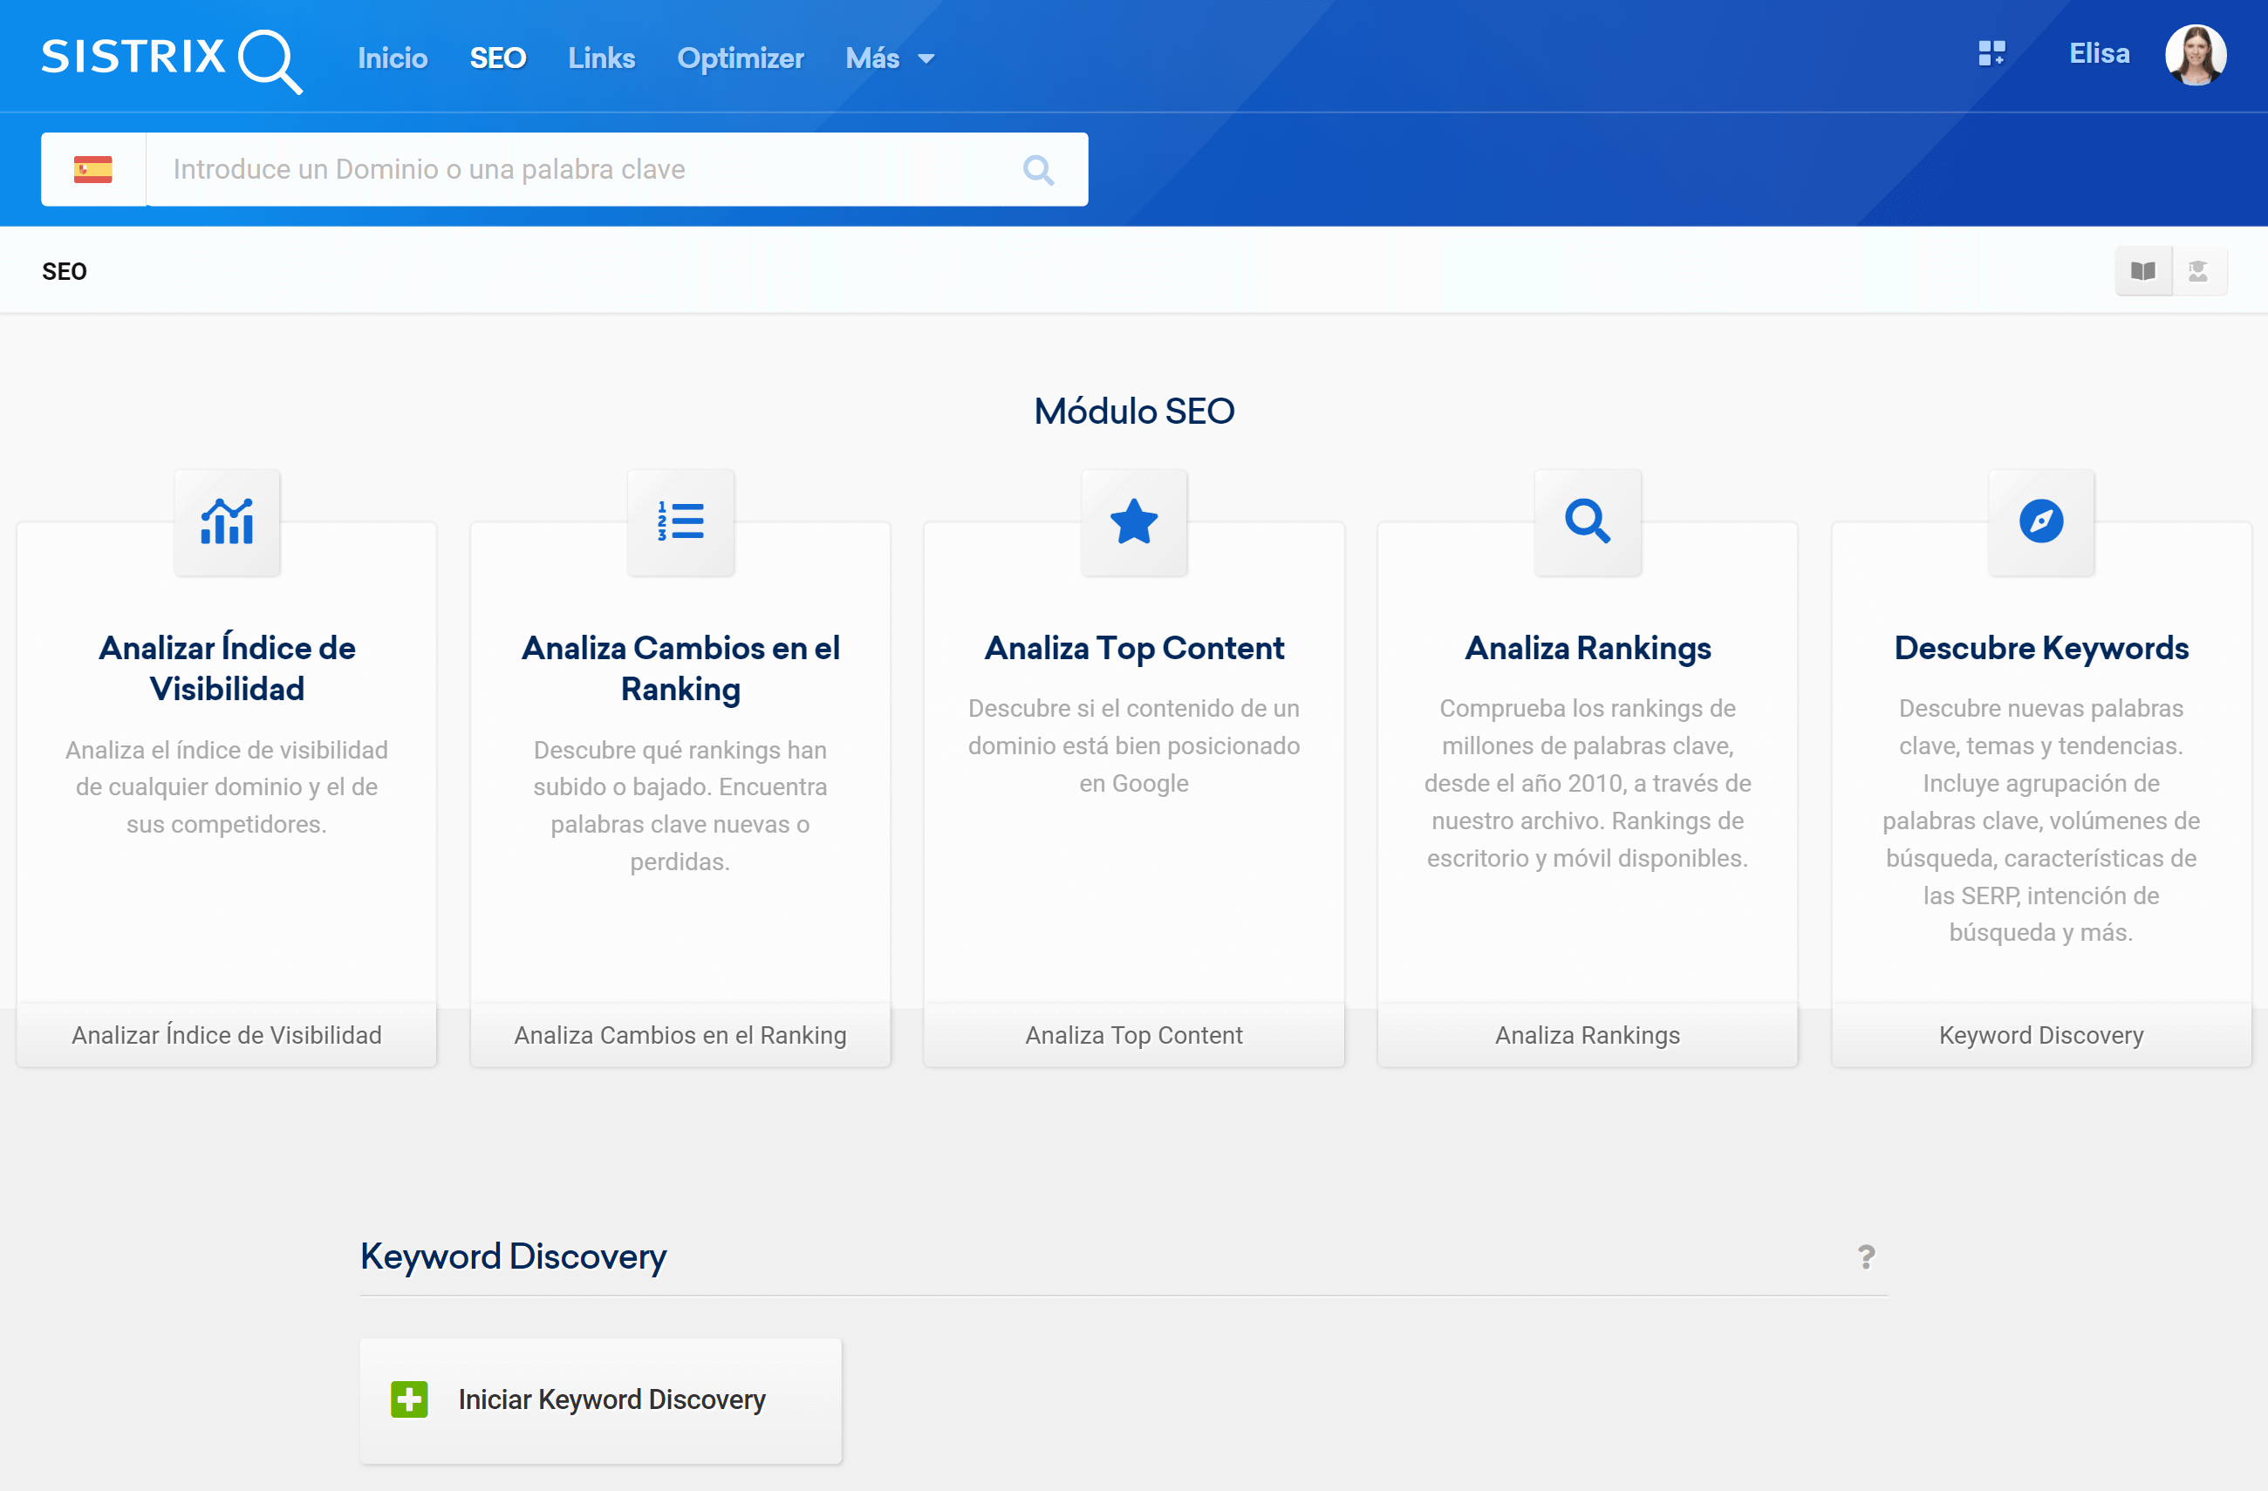
Task: Click the Analiza Rankings footer link
Action: [x=1587, y=1035]
